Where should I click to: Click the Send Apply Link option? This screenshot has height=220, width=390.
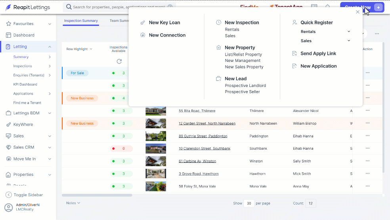[318, 53]
